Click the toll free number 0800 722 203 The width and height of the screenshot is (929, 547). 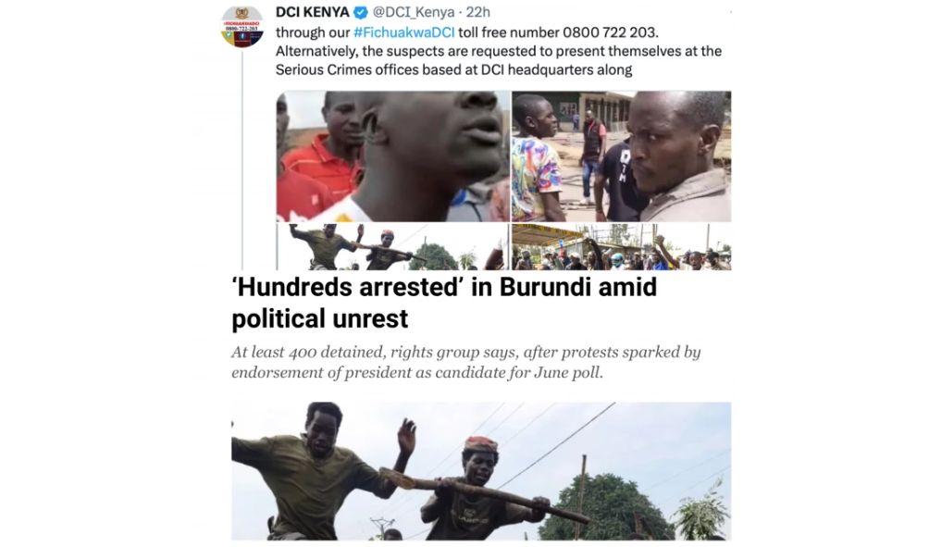610,32
